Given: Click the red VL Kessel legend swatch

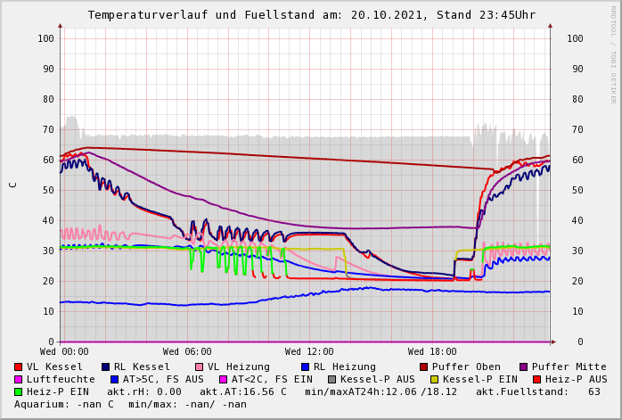Looking at the screenshot, I should tap(19, 366).
